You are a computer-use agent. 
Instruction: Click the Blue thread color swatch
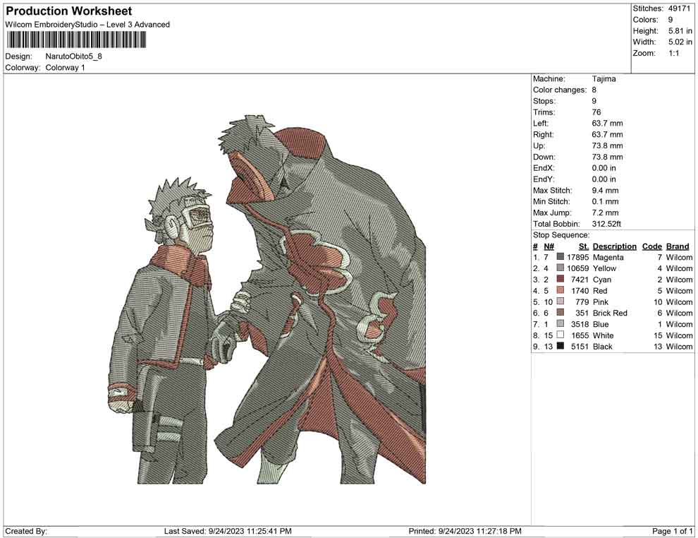pyautogui.click(x=561, y=323)
